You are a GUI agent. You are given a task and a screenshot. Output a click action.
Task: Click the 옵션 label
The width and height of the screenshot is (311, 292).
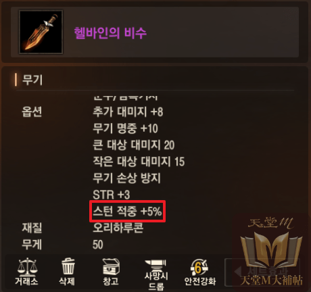(32, 112)
